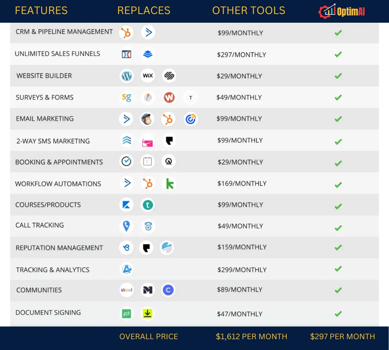Click the analytics icon in Tracking & Analytics row
389x350 pixels.
127,269
